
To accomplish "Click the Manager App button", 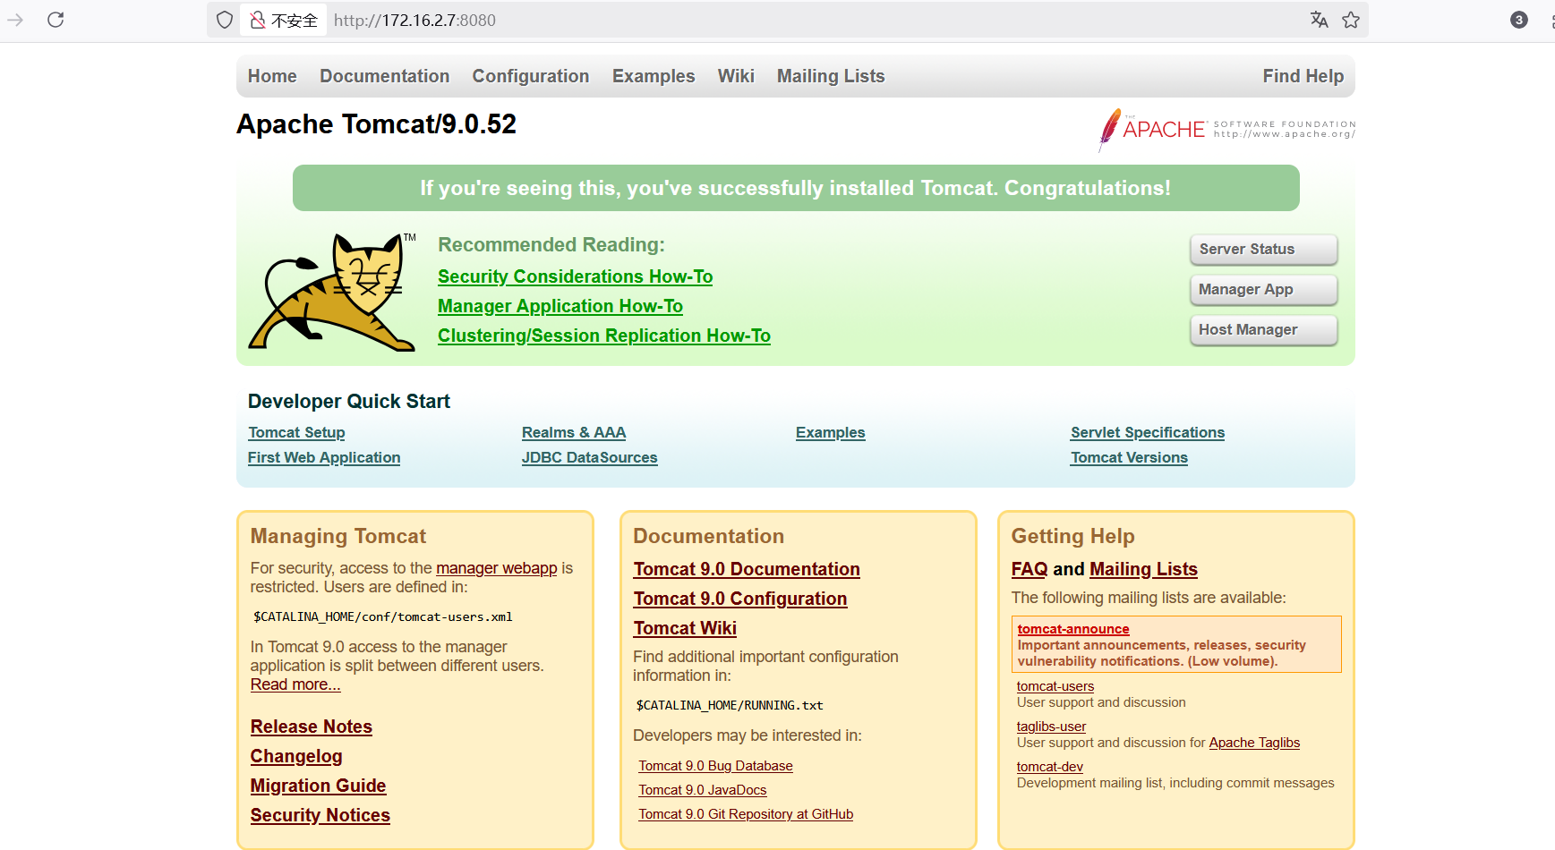I will coord(1263,290).
